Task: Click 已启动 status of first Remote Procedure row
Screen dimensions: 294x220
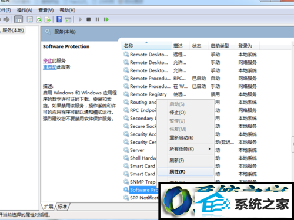Action: [199, 79]
